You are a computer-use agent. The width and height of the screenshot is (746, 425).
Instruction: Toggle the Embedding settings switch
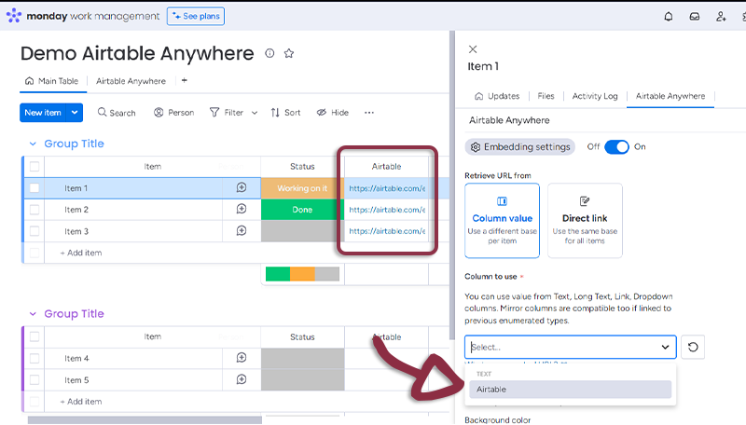point(616,147)
